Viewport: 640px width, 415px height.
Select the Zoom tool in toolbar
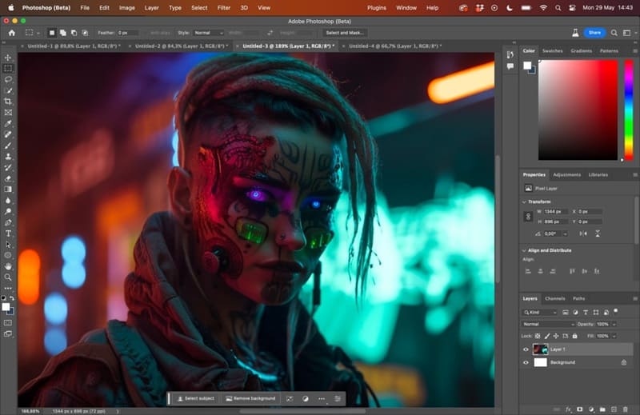[8, 277]
